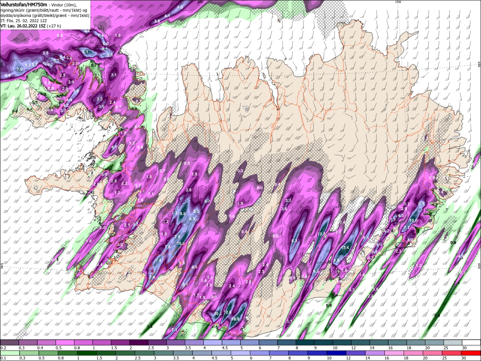Screen dimensions: 481x361
Task: Click the white swatch ending the upper legend row
Action: click(472, 343)
